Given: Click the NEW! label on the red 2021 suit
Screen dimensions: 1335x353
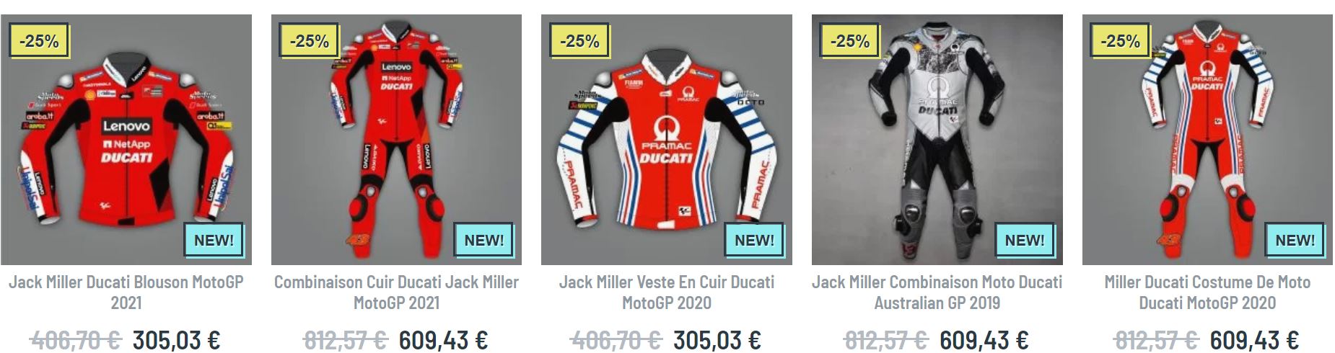Looking at the screenshot, I should [x=483, y=240].
